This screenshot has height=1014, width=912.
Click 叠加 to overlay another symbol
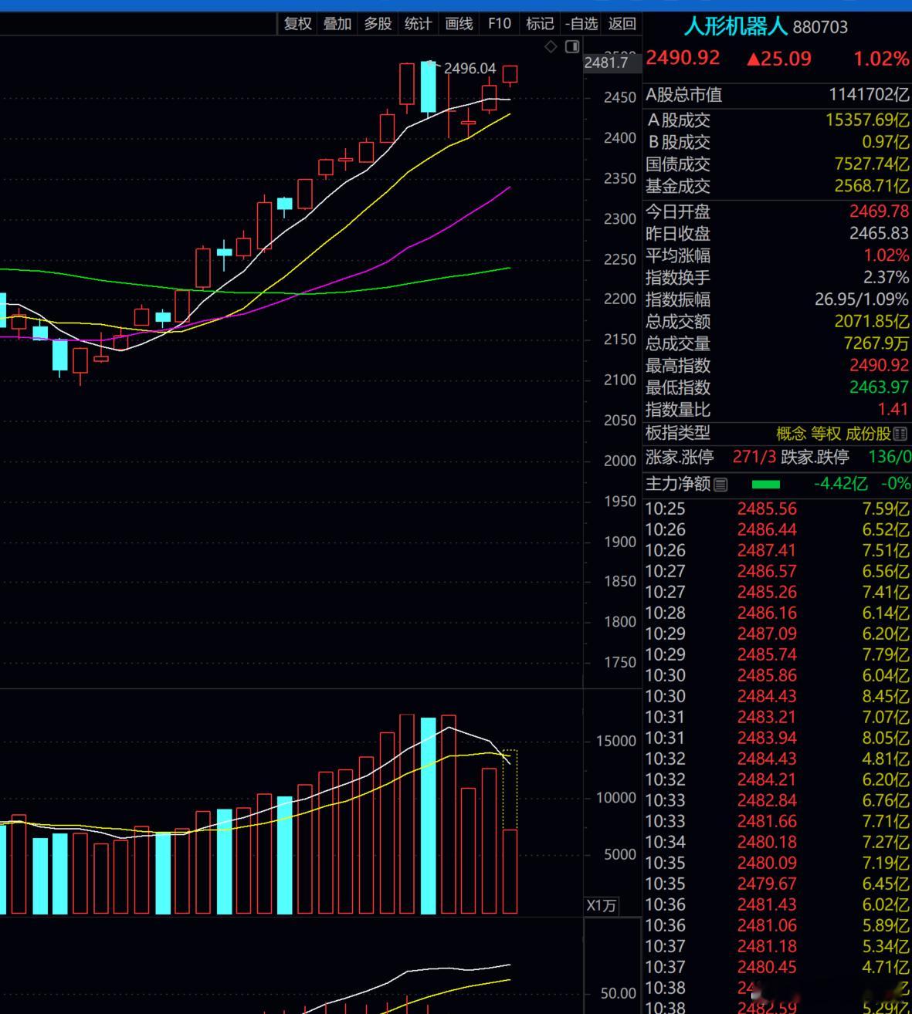click(x=337, y=24)
